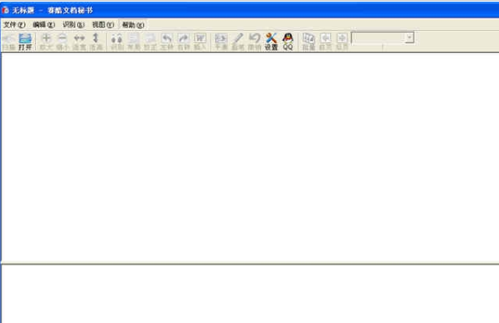Open the 编辑 (Edit) menu
499x323 pixels.
(44, 24)
